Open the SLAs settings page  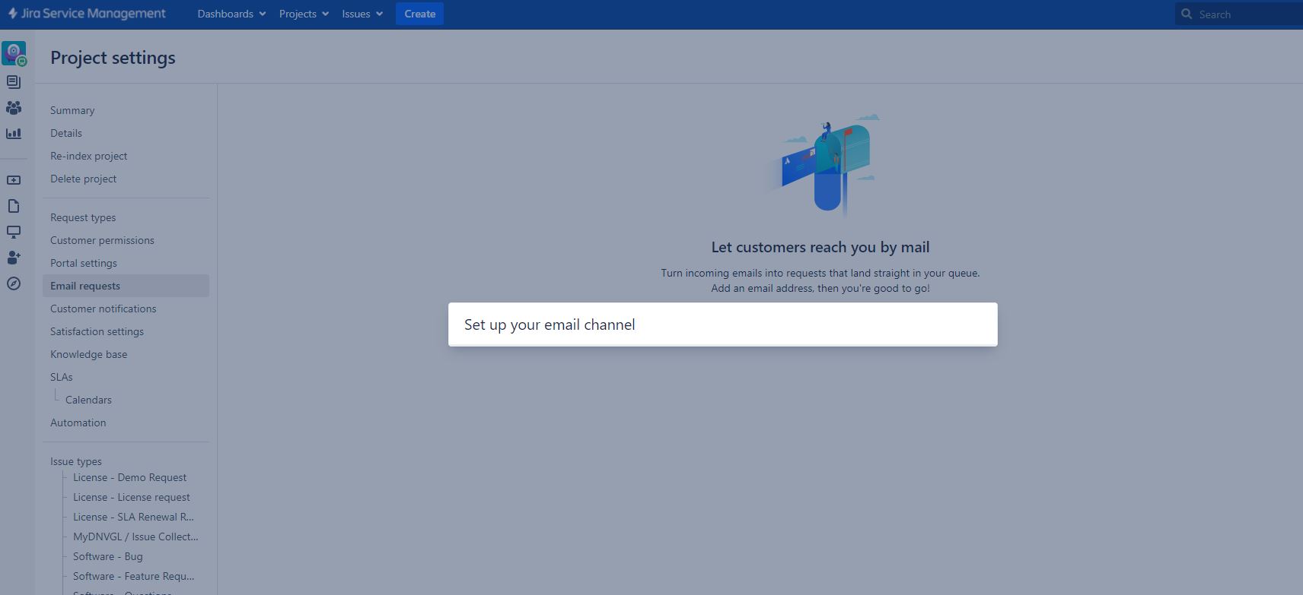[x=62, y=377]
